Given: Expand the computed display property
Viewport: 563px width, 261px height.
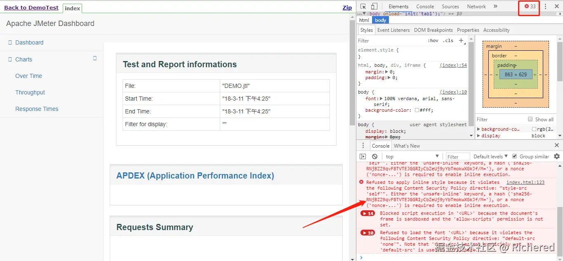Looking at the screenshot, I should click(479, 136).
